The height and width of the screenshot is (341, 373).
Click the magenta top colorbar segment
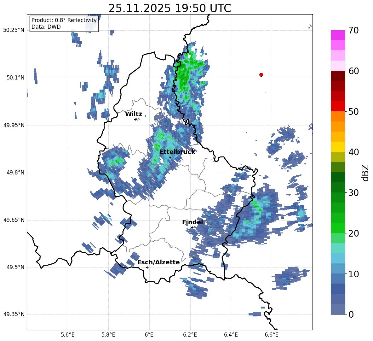coord(338,35)
